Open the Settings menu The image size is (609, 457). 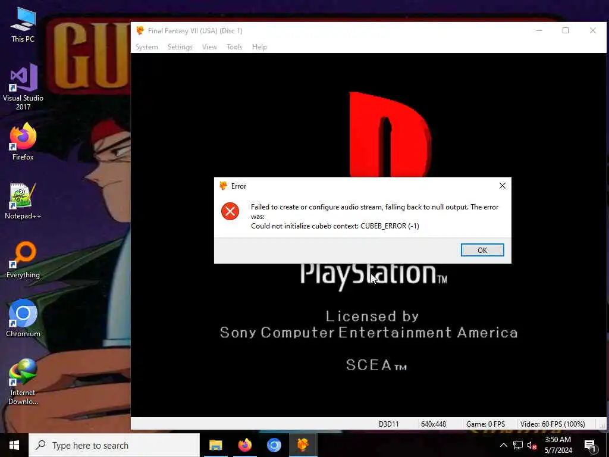pyautogui.click(x=180, y=47)
